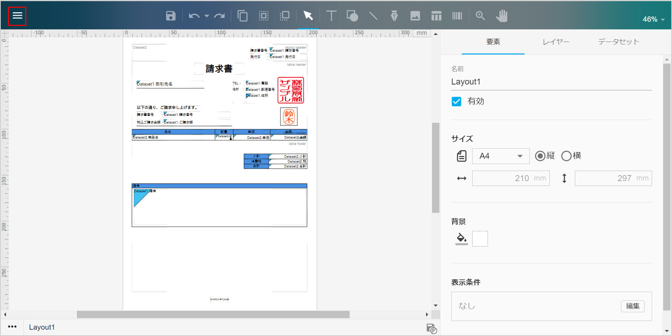Click the save icon in toolbar
The height and width of the screenshot is (336, 672).
171,16
